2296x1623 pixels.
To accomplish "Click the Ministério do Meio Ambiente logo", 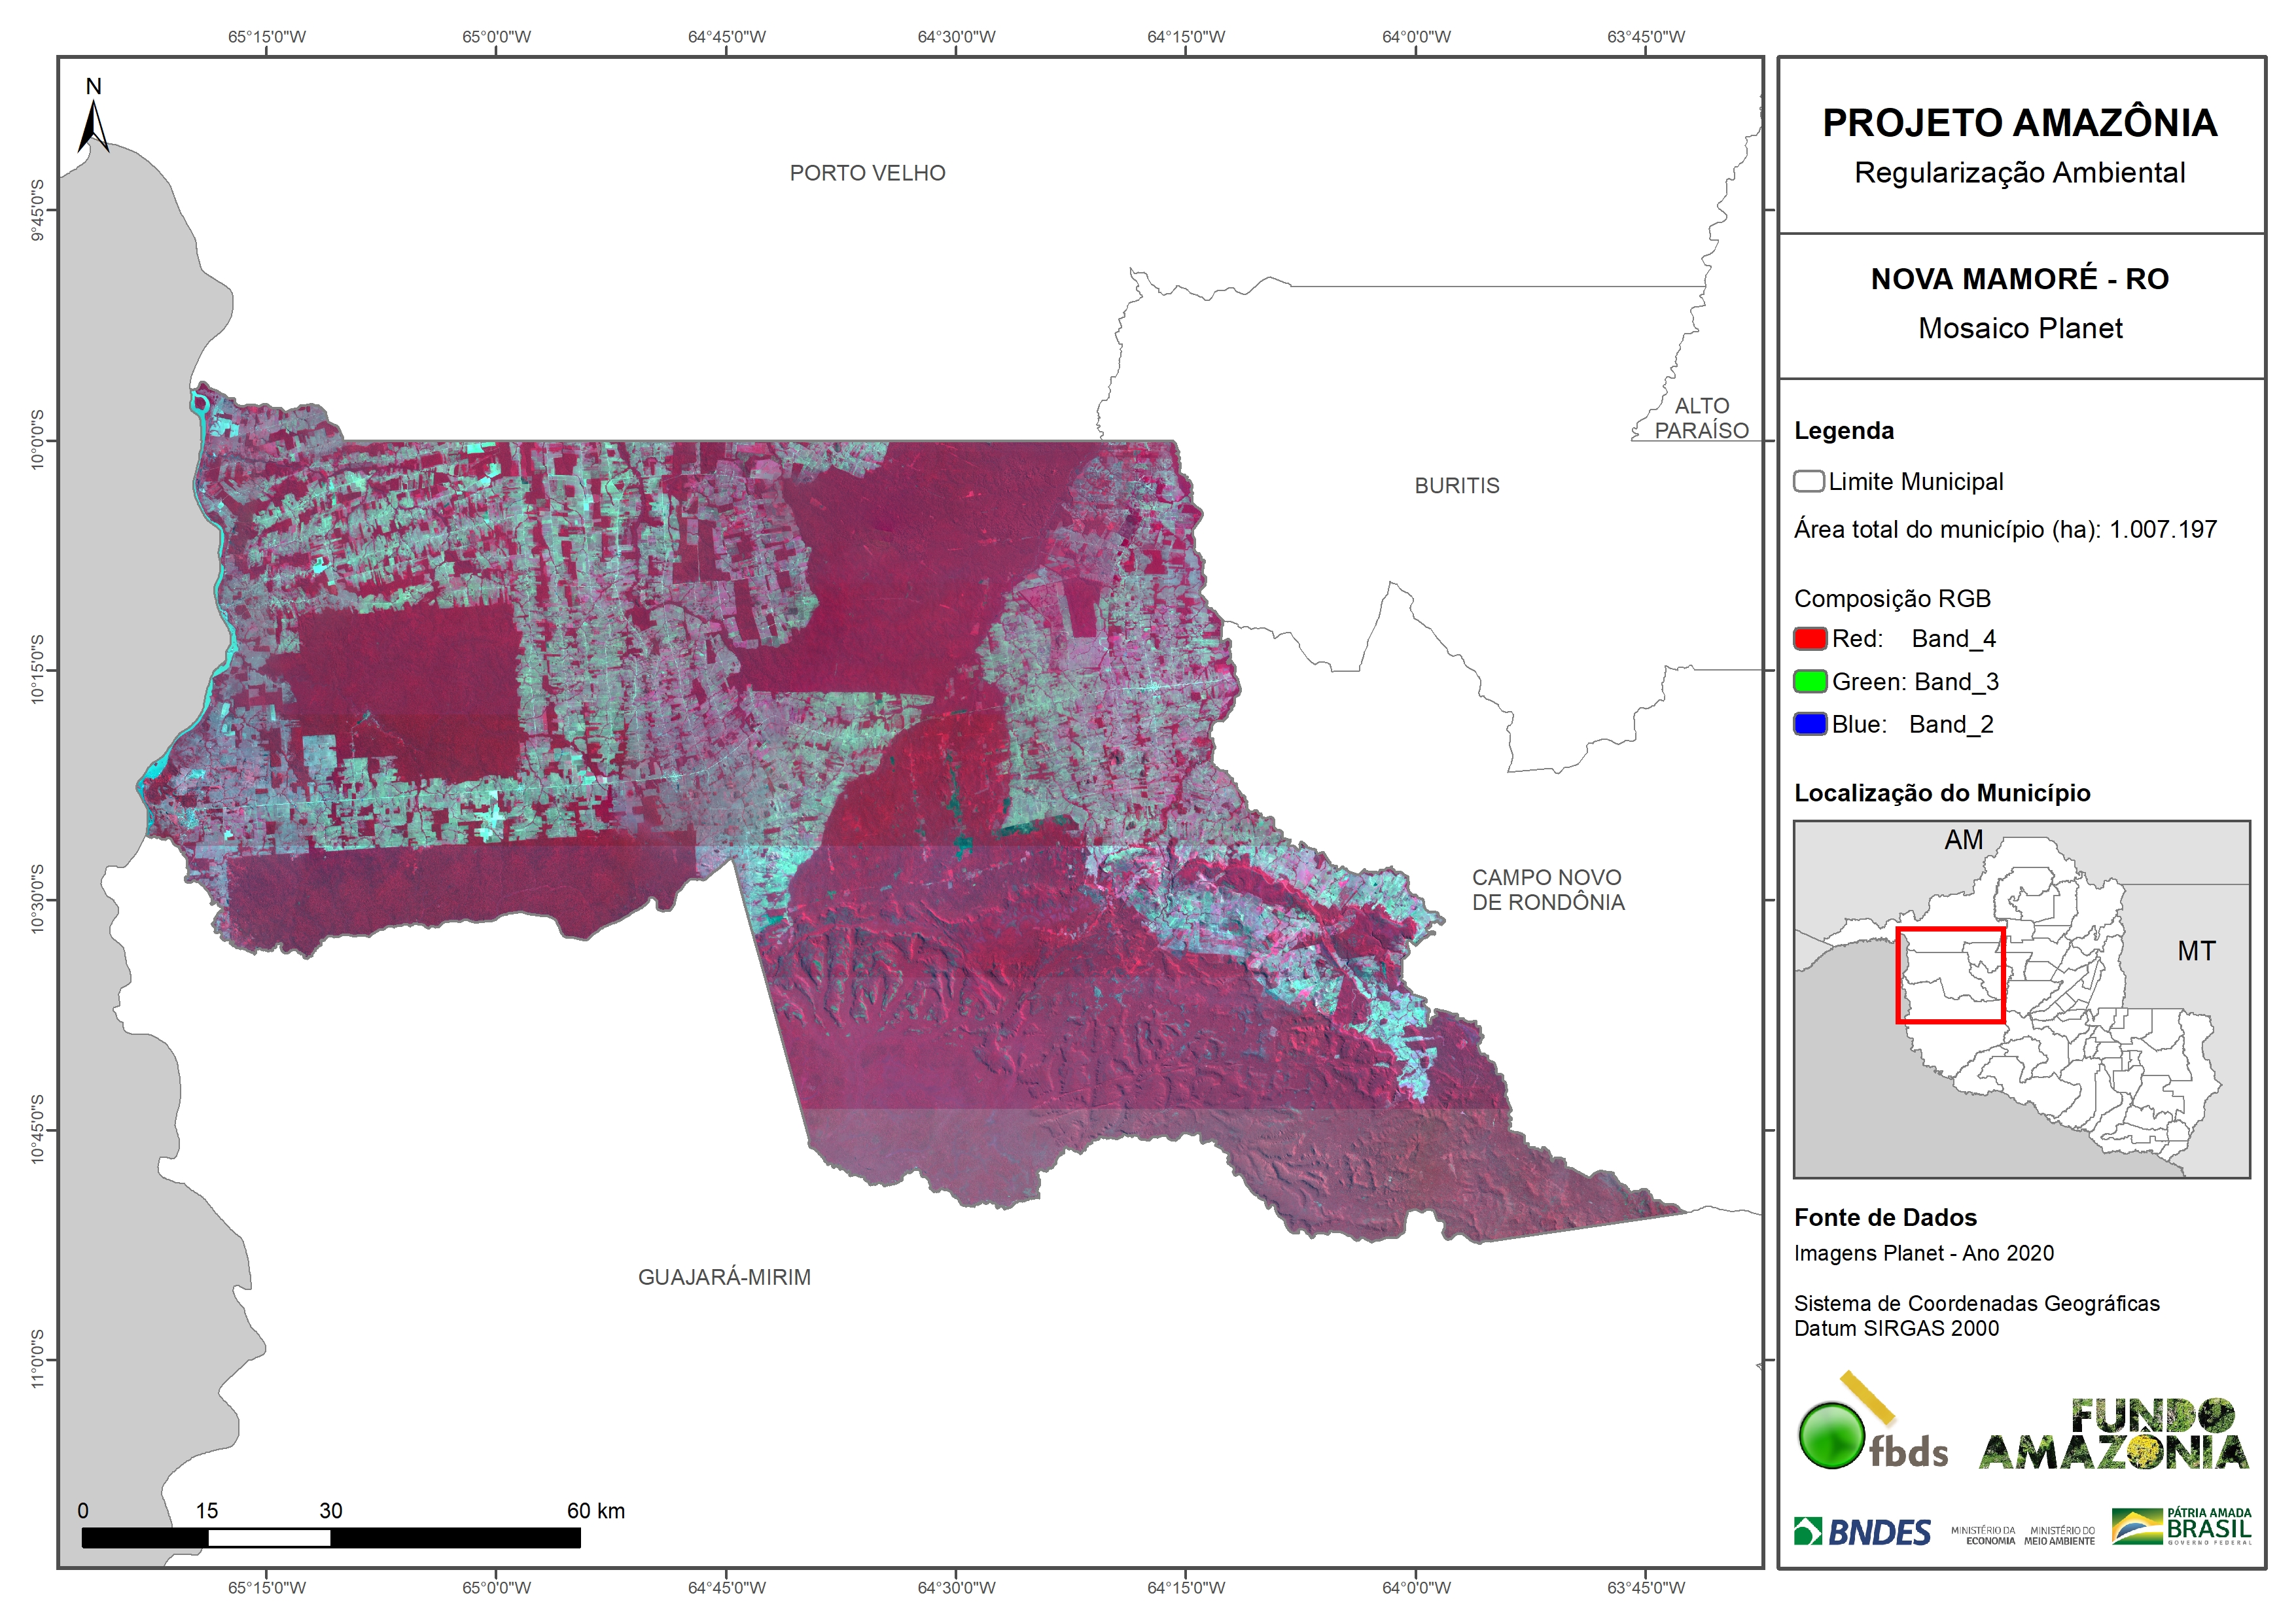I will pos(2059,1535).
